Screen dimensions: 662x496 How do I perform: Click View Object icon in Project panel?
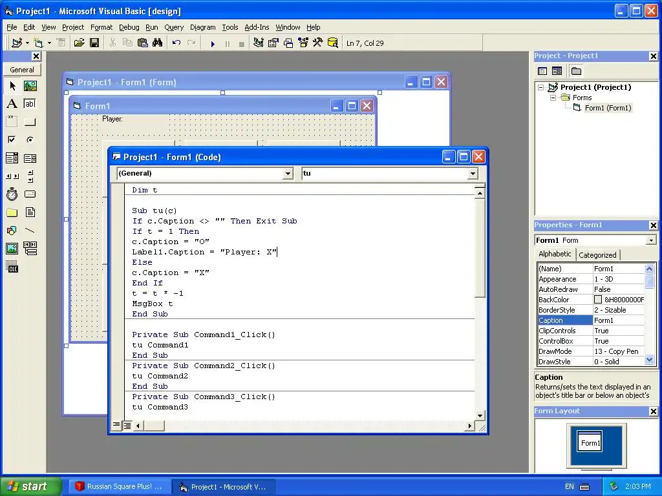point(557,71)
